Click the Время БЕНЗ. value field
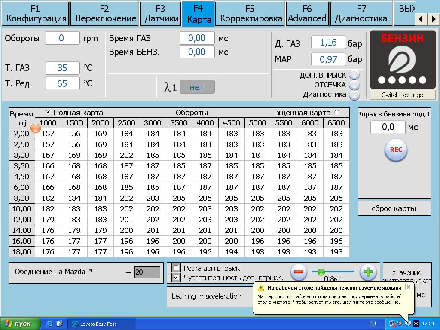This screenshot has width=440, height=330. pyautogui.click(x=197, y=52)
